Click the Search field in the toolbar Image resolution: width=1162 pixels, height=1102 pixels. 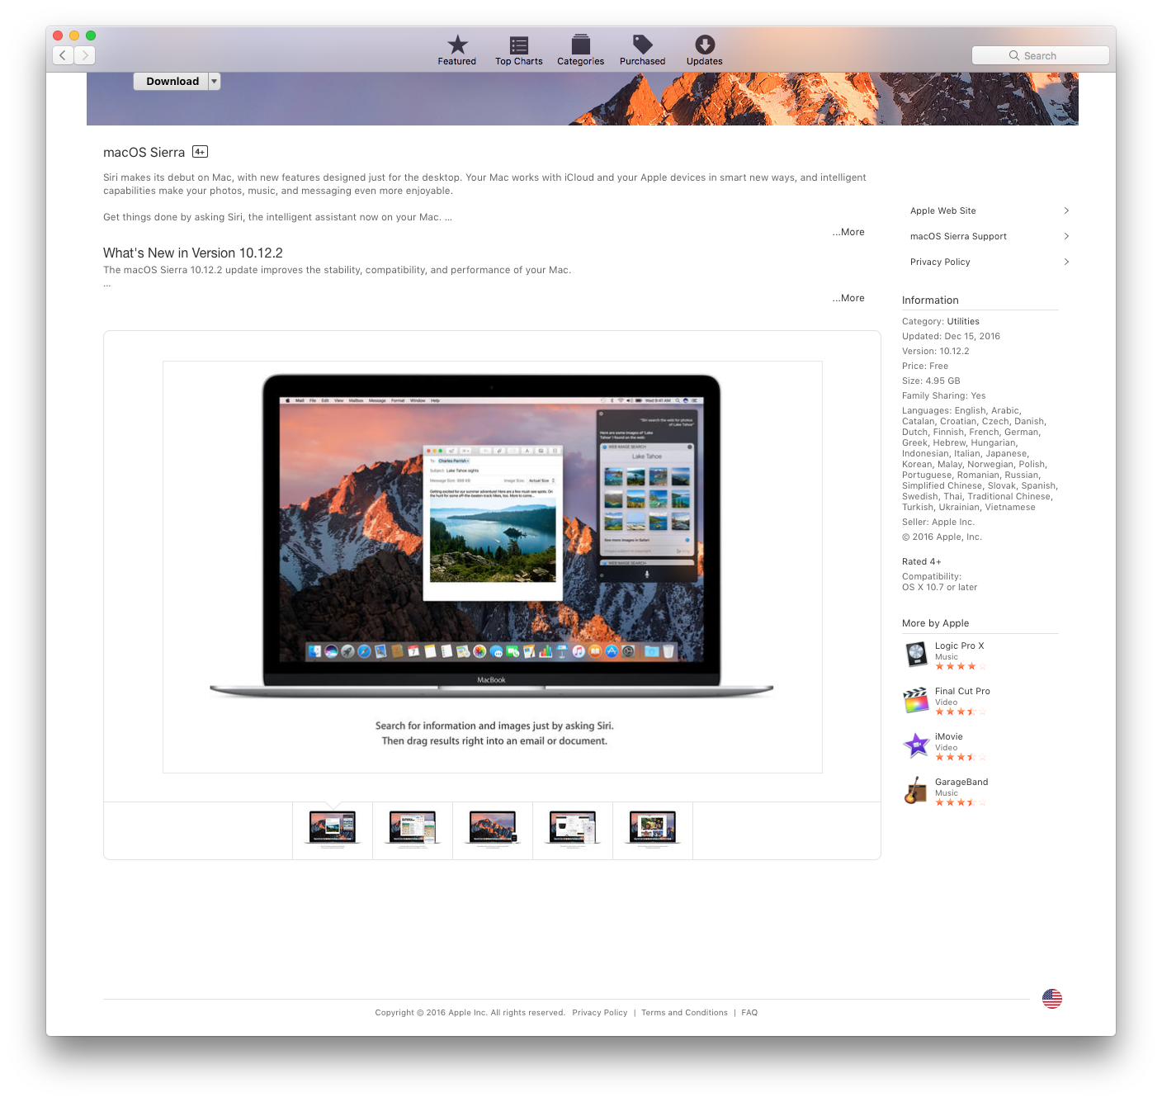click(1041, 55)
